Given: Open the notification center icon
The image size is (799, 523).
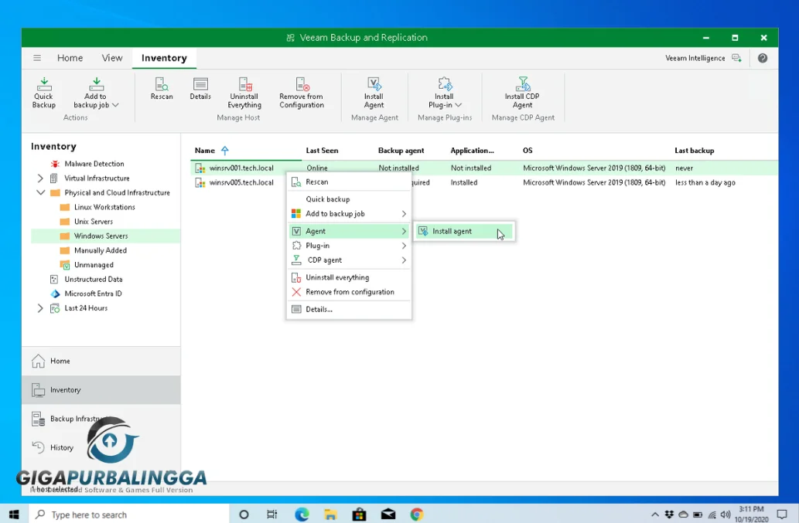Looking at the screenshot, I should click(782, 515).
